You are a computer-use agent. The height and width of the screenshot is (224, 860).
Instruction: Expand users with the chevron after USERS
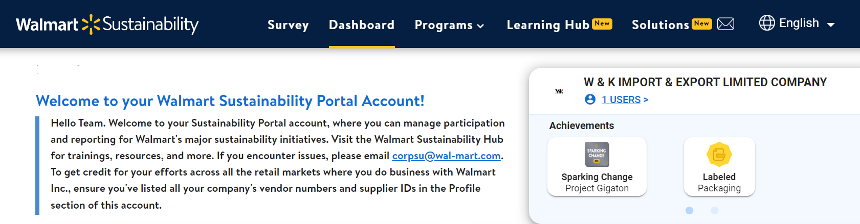click(x=646, y=100)
